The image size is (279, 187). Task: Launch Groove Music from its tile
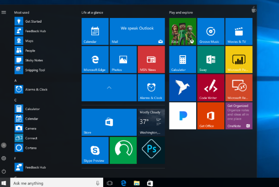[210, 32]
